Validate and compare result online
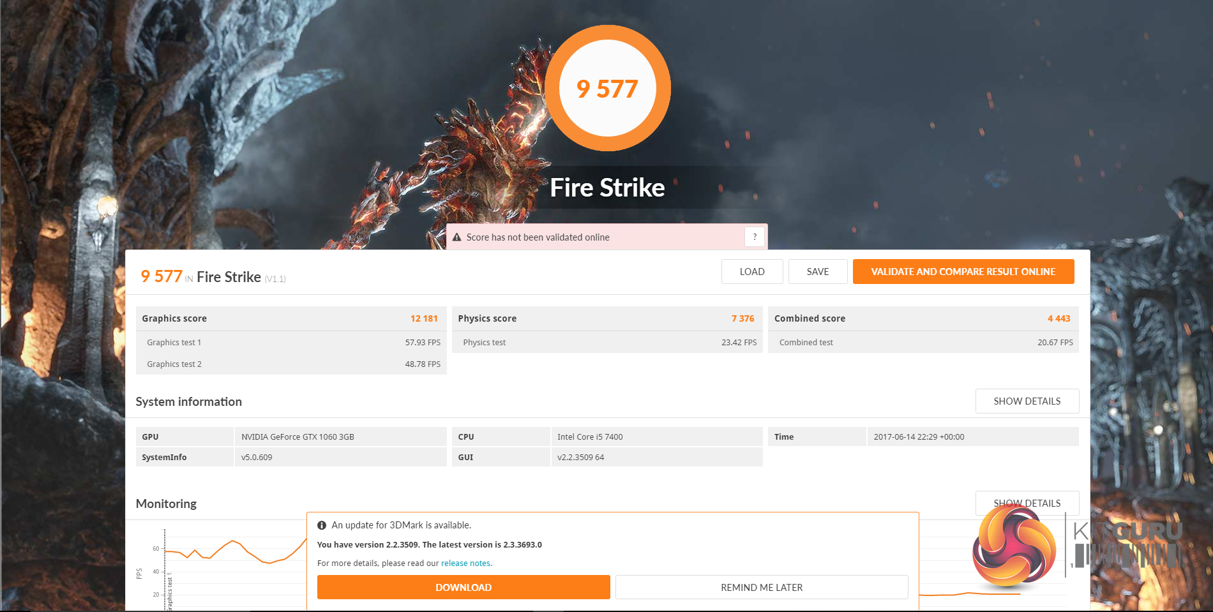Screen dimensions: 1213x612 (x=963, y=271)
